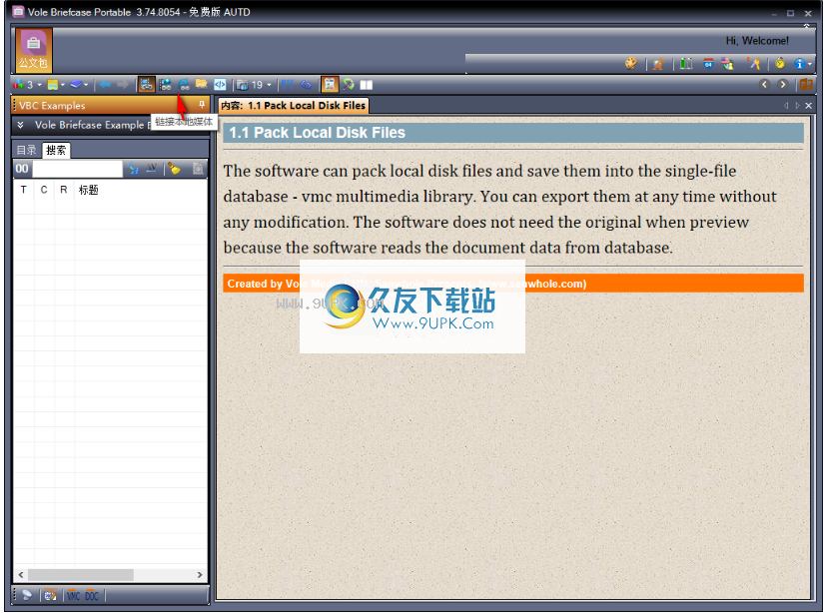The image size is (825, 613).
Task: Click the keys registration icon
Action: coord(753,64)
